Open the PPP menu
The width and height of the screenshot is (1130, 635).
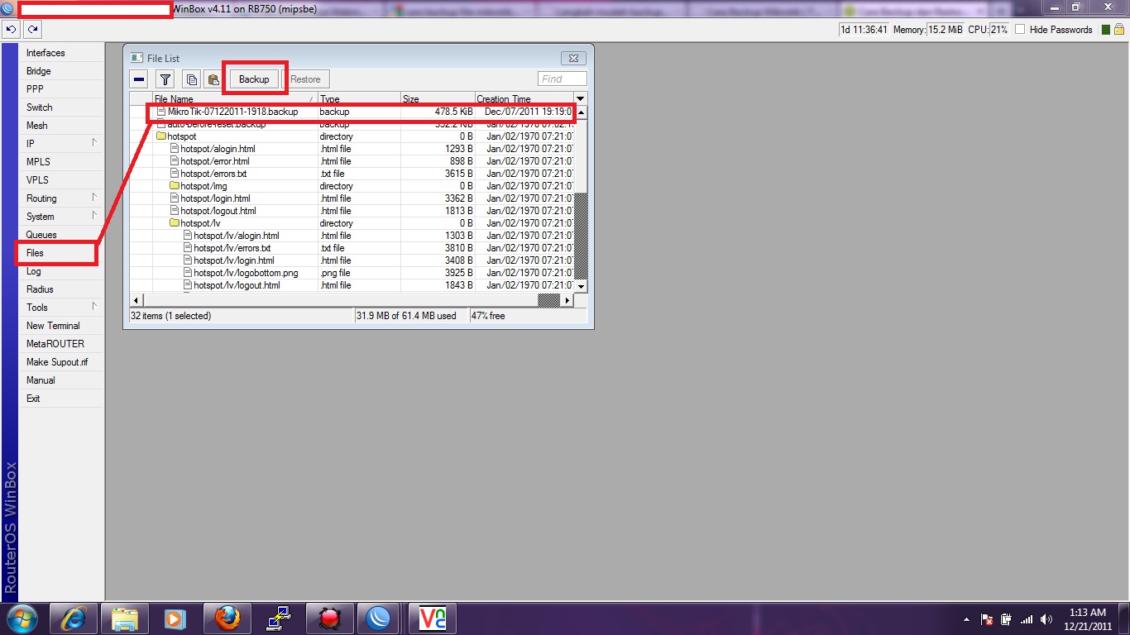(x=61, y=89)
